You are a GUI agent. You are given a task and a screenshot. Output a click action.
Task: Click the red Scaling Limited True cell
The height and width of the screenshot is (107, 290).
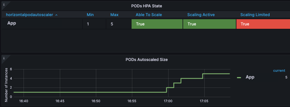pos(263,24)
